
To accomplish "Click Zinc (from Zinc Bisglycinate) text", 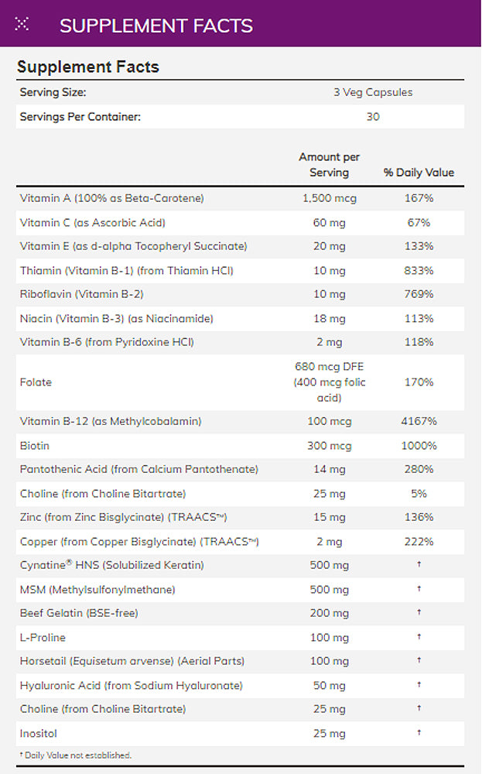I will tap(123, 517).
